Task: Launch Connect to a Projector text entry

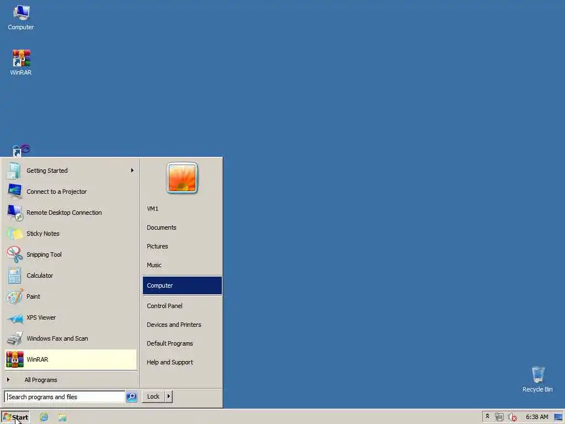Action: click(x=57, y=192)
